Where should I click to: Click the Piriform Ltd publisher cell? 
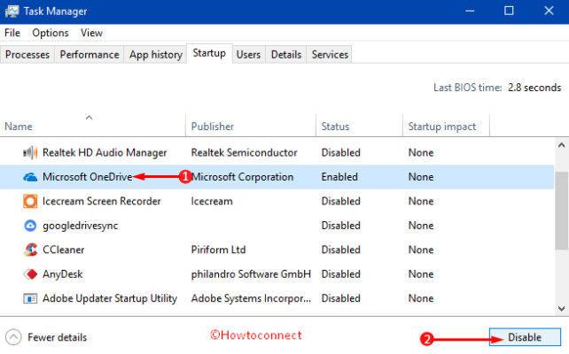[218, 250]
